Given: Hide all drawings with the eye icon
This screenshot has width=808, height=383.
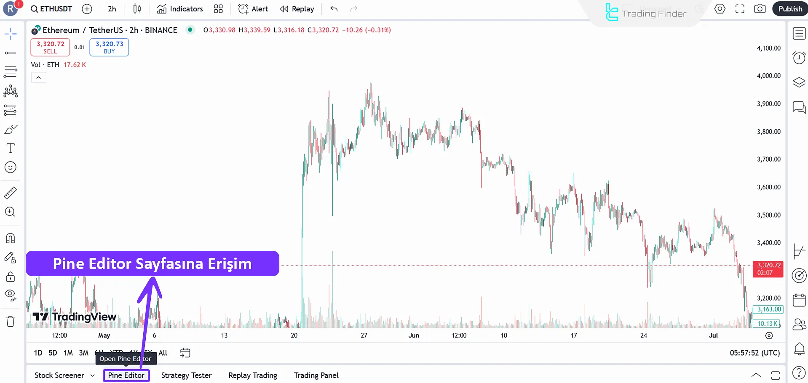Looking at the screenshot, I should [11, 294].
